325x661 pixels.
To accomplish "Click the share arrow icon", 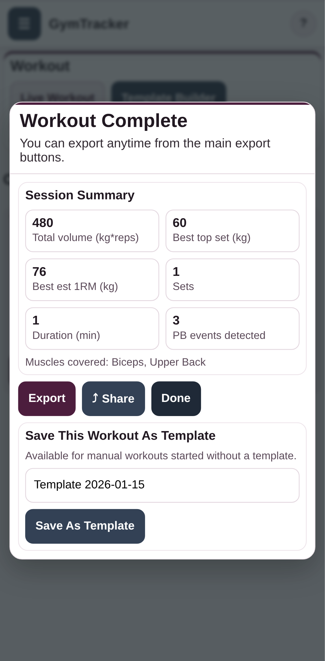I will [95, 398].
